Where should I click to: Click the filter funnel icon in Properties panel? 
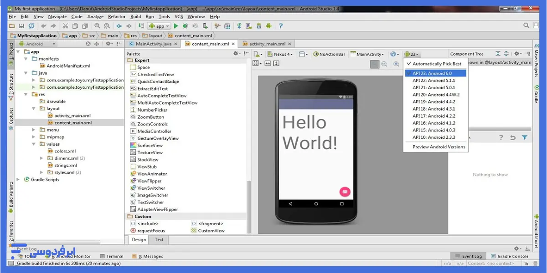click(525, 137)
